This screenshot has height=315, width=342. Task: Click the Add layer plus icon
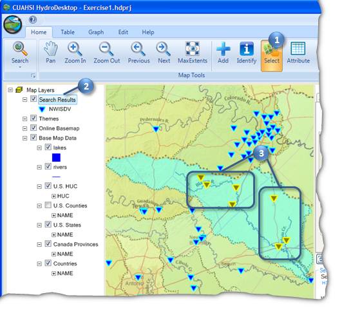223,52
